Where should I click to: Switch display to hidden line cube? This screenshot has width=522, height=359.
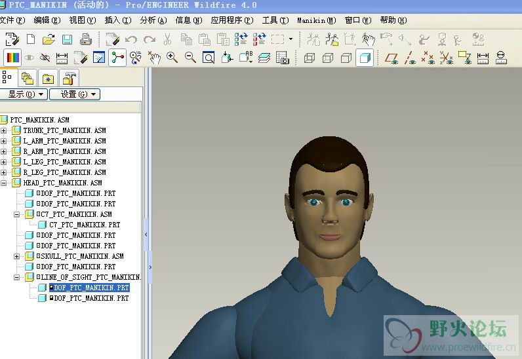[328, 58]
